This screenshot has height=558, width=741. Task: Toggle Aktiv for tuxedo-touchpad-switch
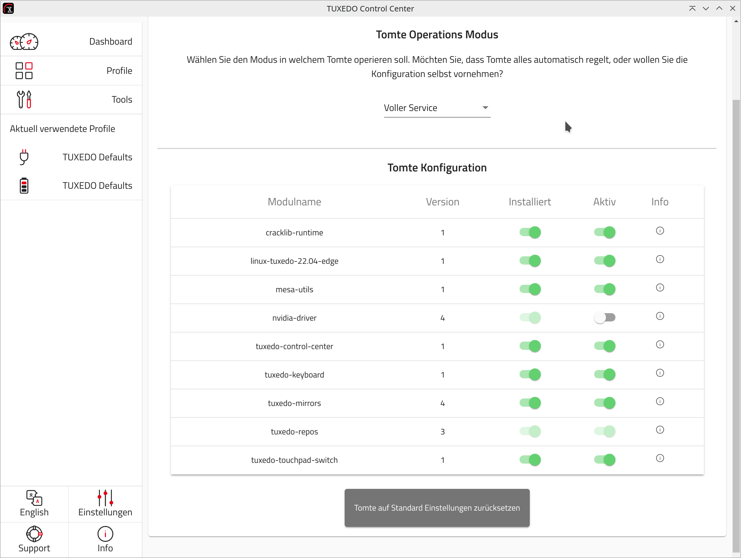point(604,460)
